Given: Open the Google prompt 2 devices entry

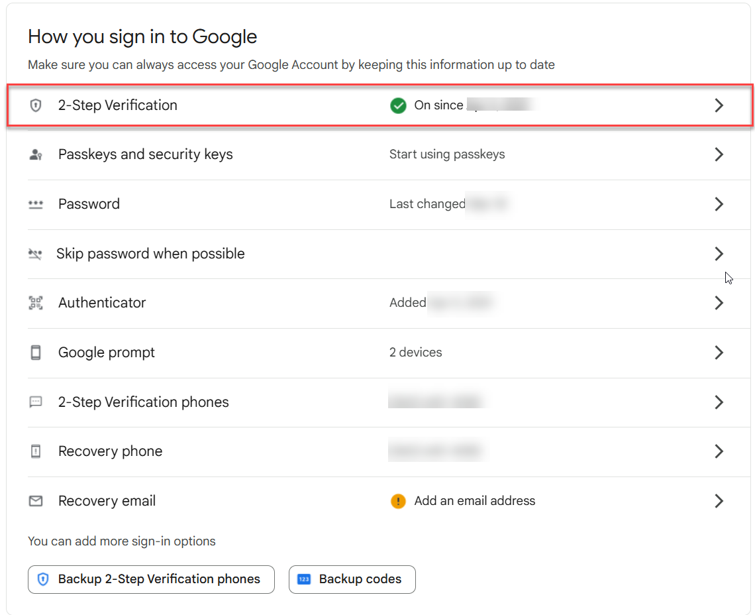Looking at the screenshot, I should click(x=415, y=353).
